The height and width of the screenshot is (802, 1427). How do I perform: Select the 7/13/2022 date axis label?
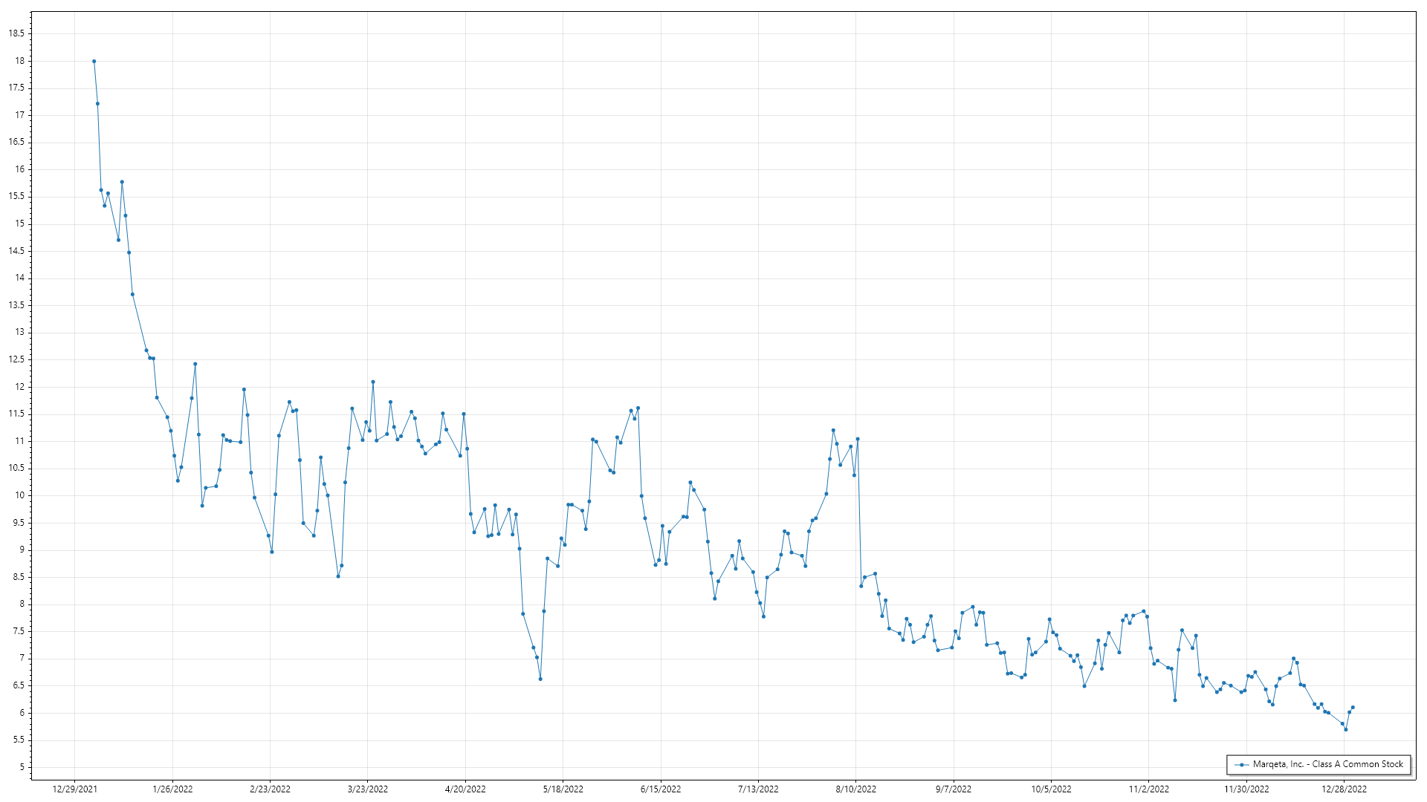click(x=758, y=789)
